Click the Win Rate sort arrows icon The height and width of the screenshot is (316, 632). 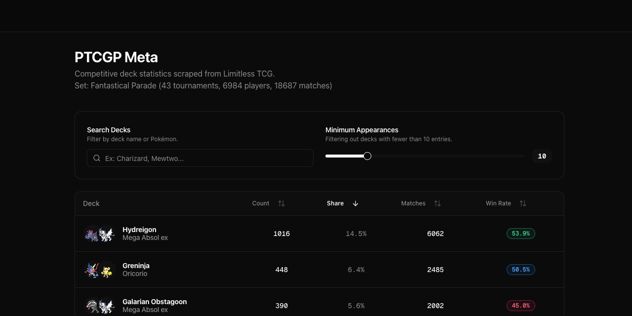coord(523,203)
